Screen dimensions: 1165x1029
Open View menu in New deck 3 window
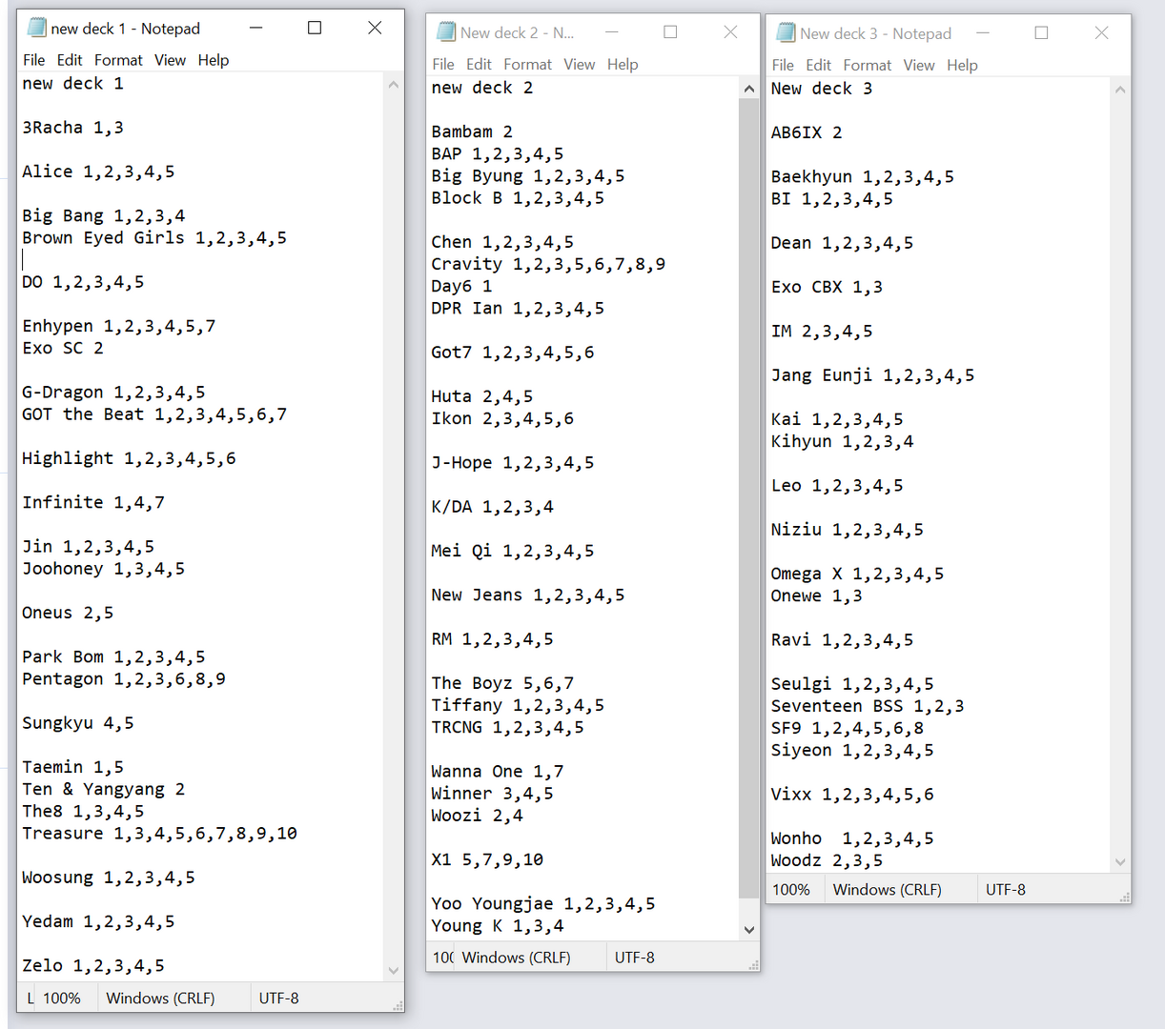pyautogui.click(x=919, y=66)
